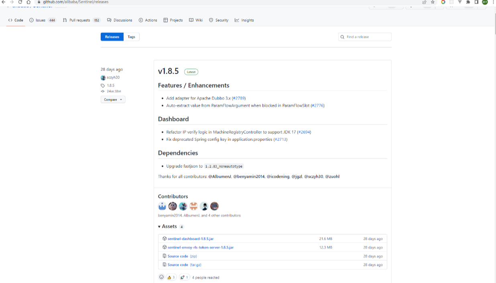Open pull request #2776 link
The width and height of the screenshot is (496, 283).
click(317, 106)
